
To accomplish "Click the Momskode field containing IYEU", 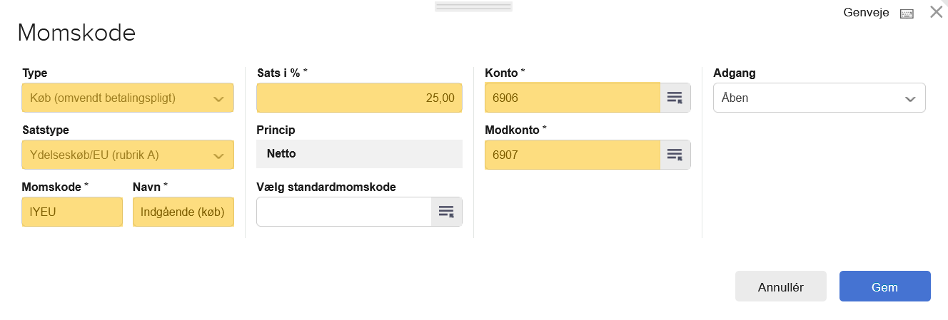I will point(72,212).
